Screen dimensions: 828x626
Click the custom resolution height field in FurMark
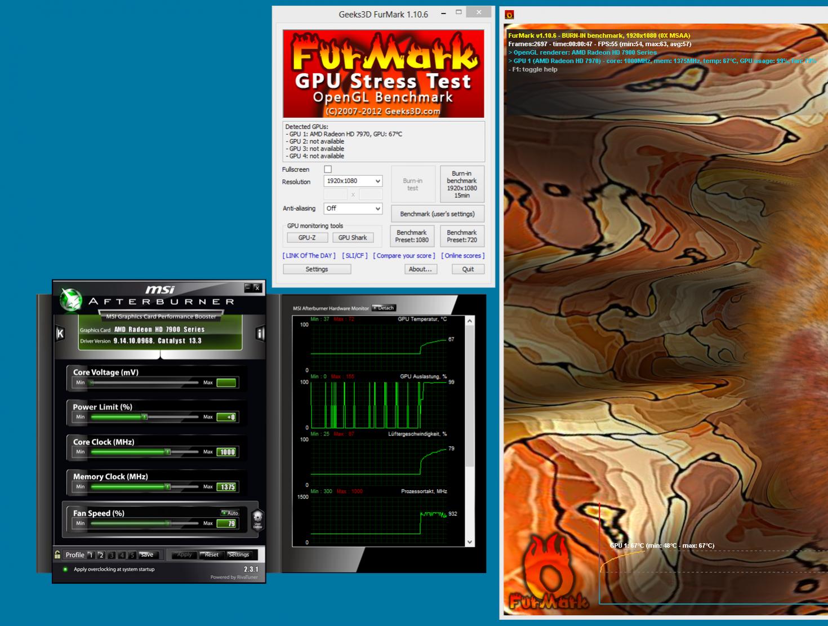click(x=371, y=194)
